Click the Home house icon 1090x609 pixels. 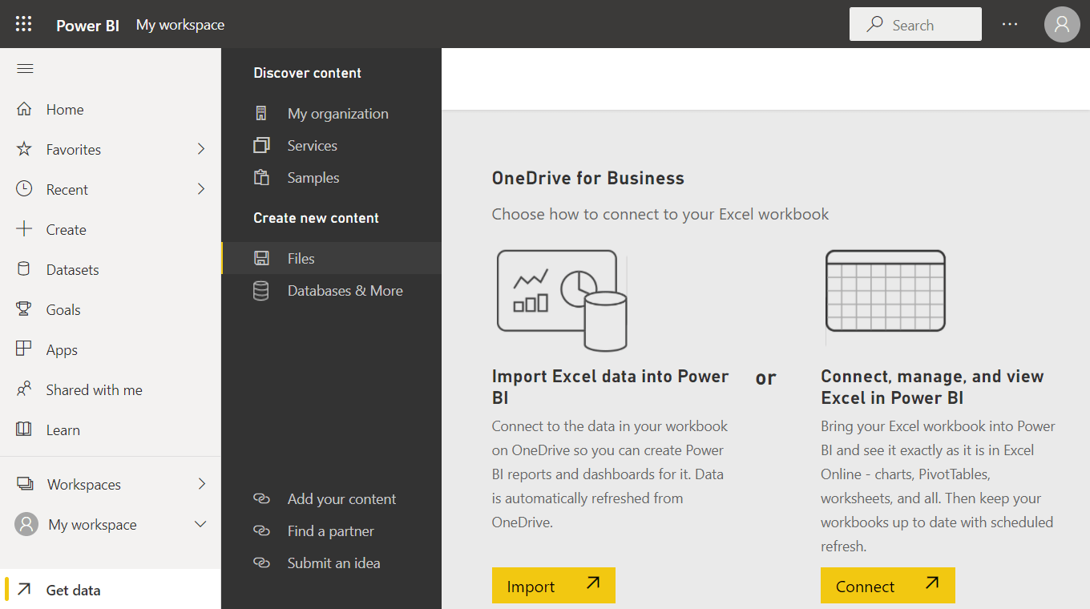click(24, 109)
